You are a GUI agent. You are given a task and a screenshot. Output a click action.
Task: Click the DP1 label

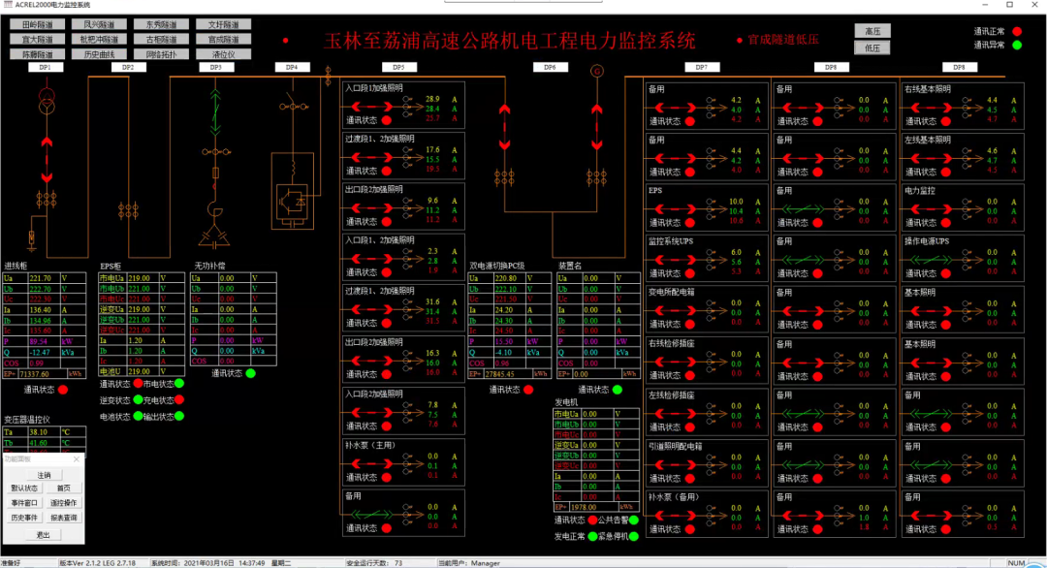tap(46, 68)
